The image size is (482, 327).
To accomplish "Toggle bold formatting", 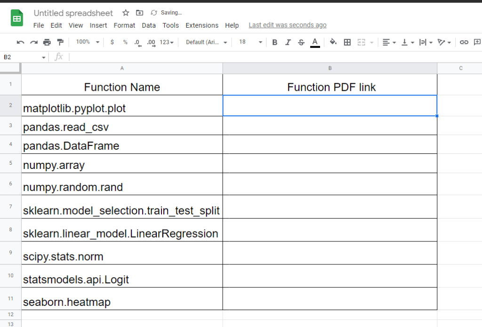I will tap(274, 42).
